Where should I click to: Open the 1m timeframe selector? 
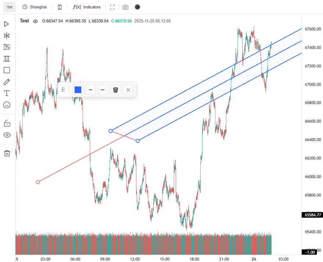coord(10,7)
